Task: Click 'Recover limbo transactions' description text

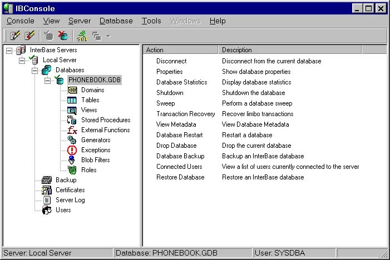Action: (258, 114)
